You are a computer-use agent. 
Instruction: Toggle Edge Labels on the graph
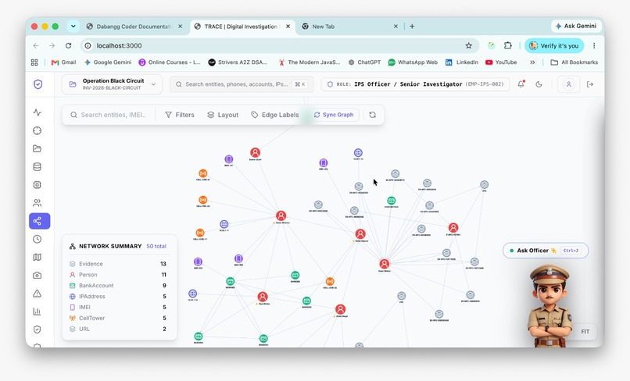tap(275, 115)
